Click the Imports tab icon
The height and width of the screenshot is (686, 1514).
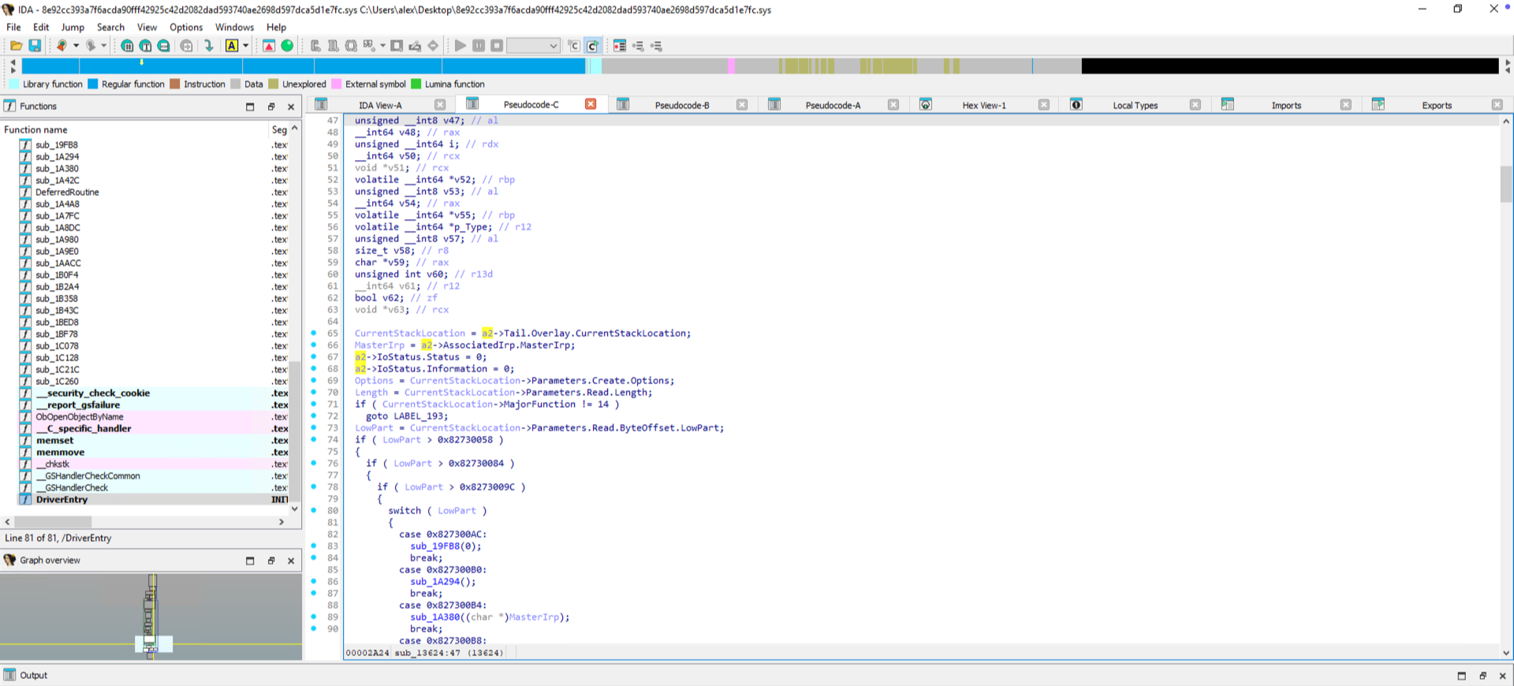pos(1228,104)
